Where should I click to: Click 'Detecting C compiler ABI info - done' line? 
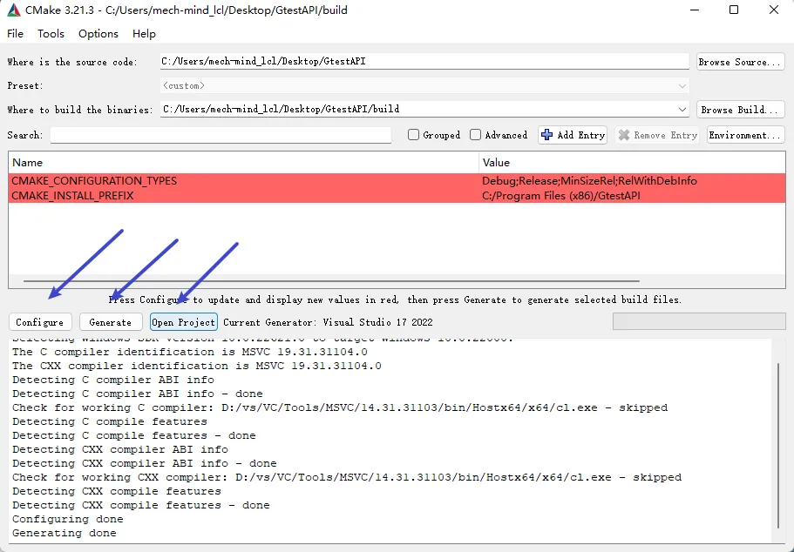pos(138,394)
